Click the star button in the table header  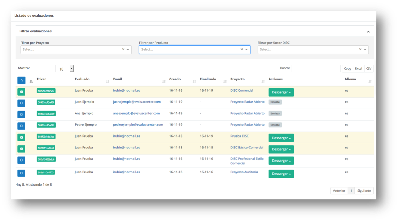pyautogui.click(x=21, y=81)
